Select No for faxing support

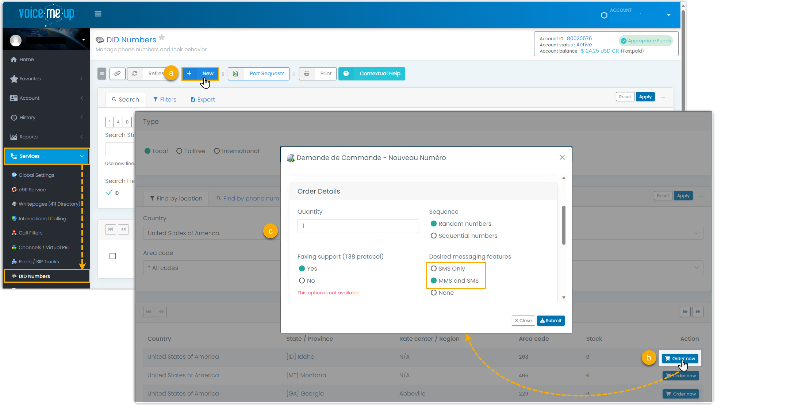coord(302,280)
